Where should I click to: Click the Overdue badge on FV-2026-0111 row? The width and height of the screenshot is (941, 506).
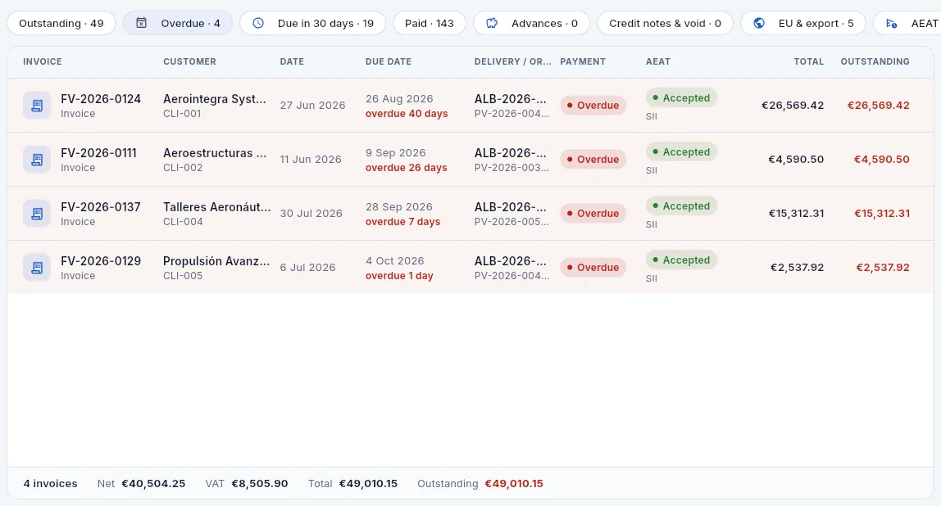593,160
